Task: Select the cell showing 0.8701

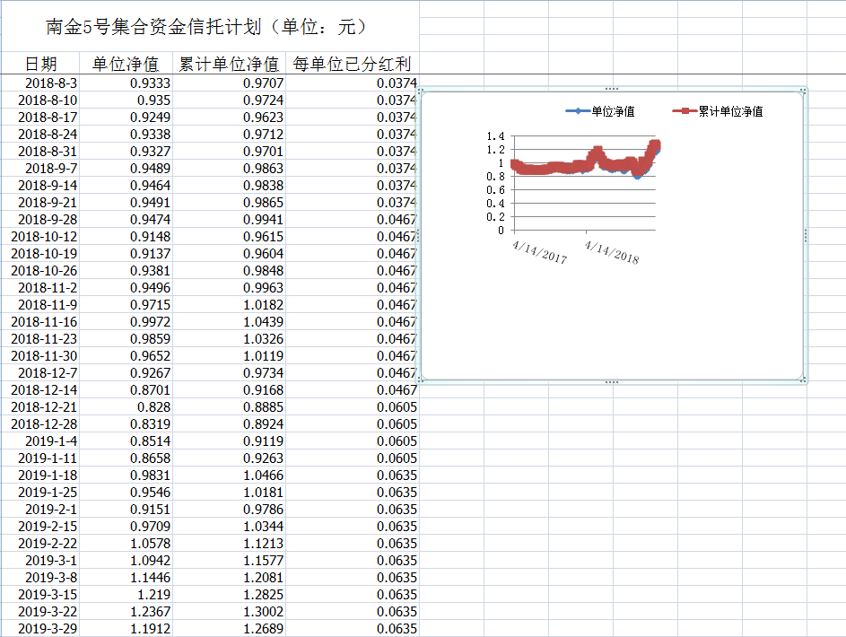Action: pos(126,390)
